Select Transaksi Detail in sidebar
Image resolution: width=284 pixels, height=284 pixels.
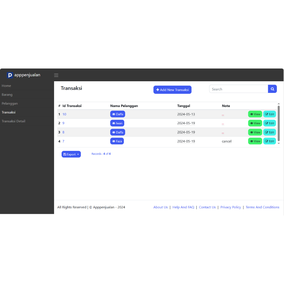coord(14,121)
